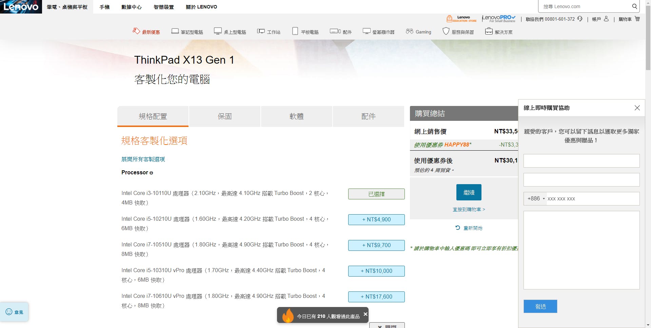651x328 pixels.
Task: Open the 手機 menu
Action: [x=104, y=7]
